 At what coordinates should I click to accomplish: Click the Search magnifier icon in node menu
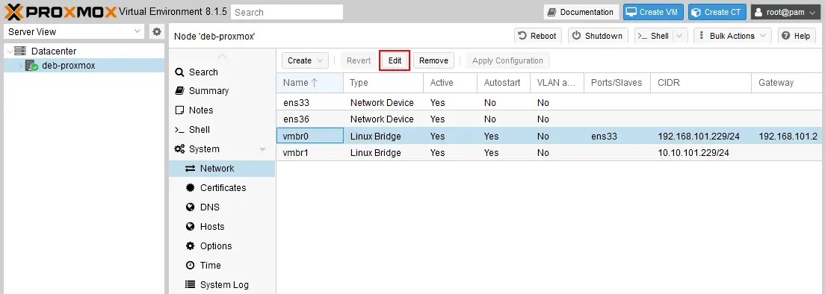click(179, 72)
